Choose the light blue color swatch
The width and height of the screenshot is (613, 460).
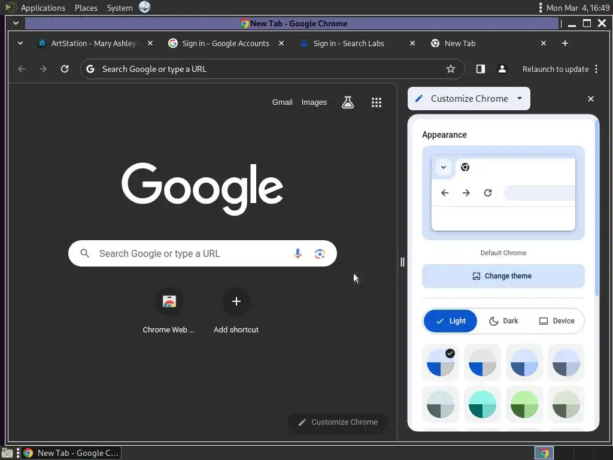(x=524, y=362)
